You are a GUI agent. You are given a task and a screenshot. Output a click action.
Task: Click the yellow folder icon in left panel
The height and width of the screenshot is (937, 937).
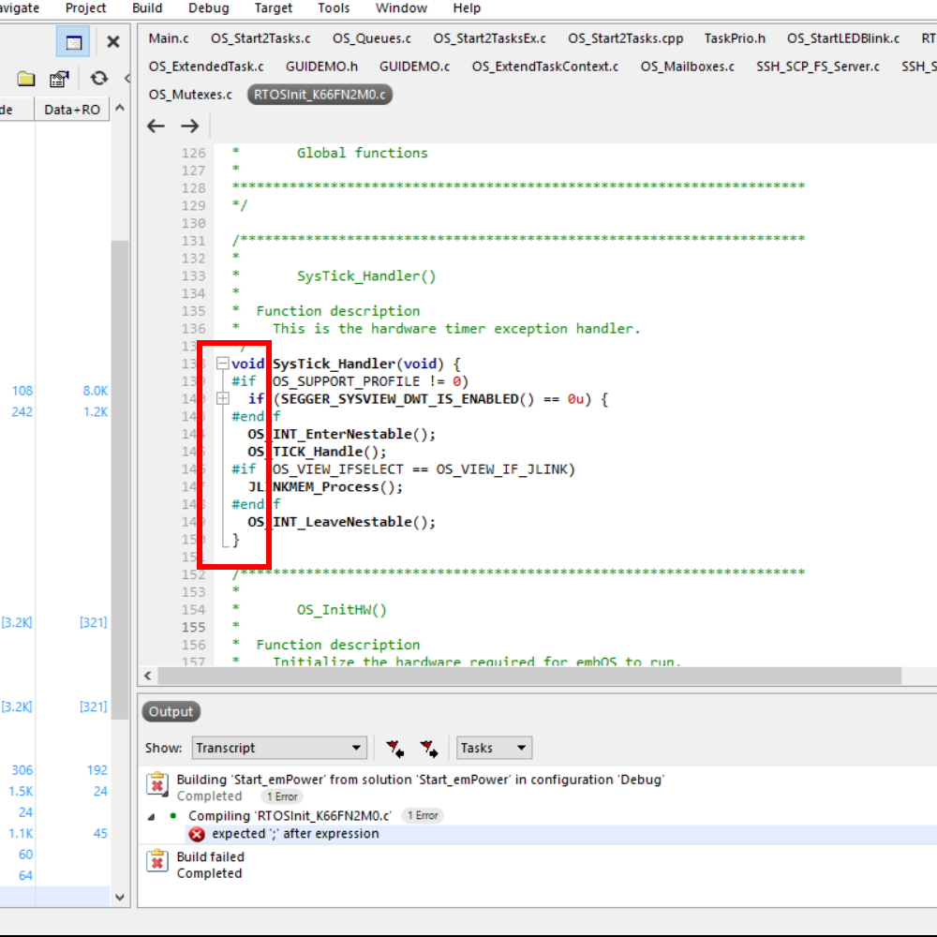pos(26,79)
